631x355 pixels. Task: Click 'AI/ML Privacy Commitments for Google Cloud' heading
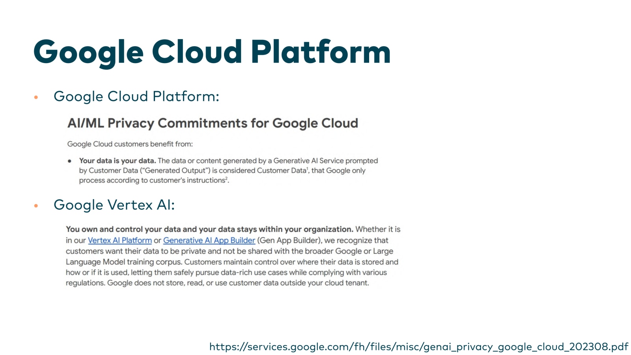click(213, 123)
